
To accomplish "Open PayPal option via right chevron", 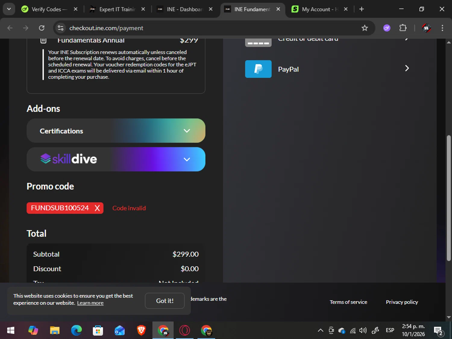I will (407, 68).
